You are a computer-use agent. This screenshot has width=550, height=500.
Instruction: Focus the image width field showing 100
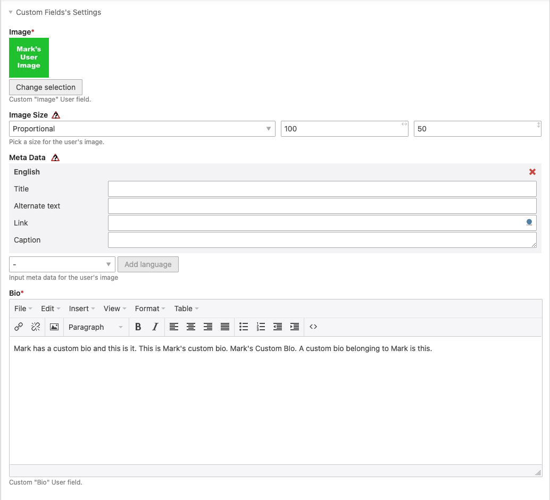345,129
